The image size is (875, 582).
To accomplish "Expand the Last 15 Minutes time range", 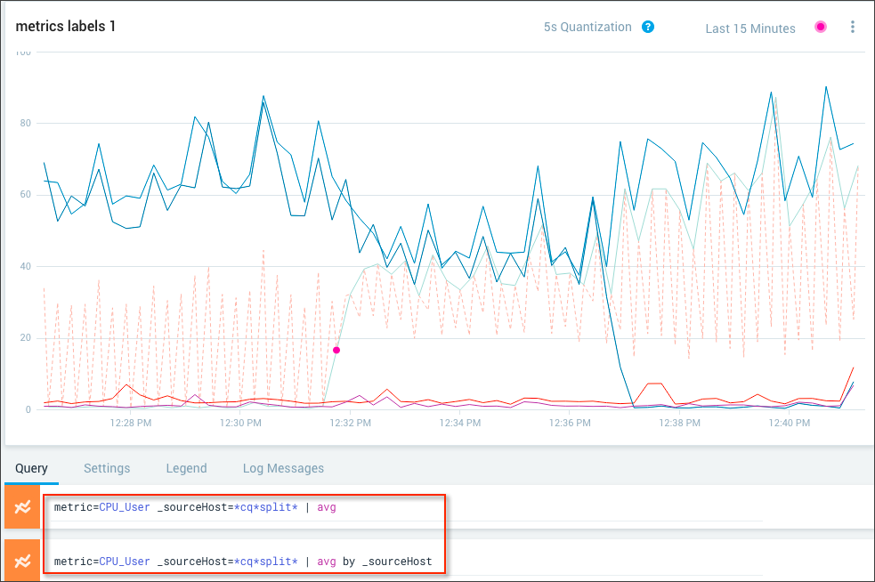I will coord(749,28).
